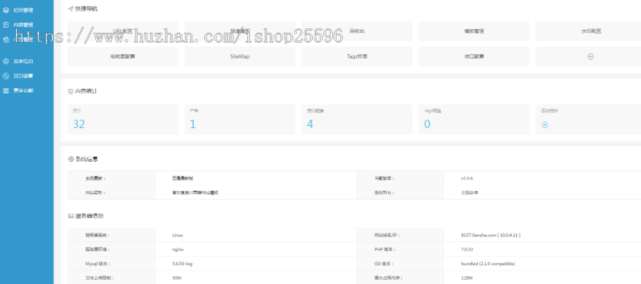This screenshot has height=284, width=641.
Task: Open the 广告 count 1 card
Action: click(x=239, y=120)
